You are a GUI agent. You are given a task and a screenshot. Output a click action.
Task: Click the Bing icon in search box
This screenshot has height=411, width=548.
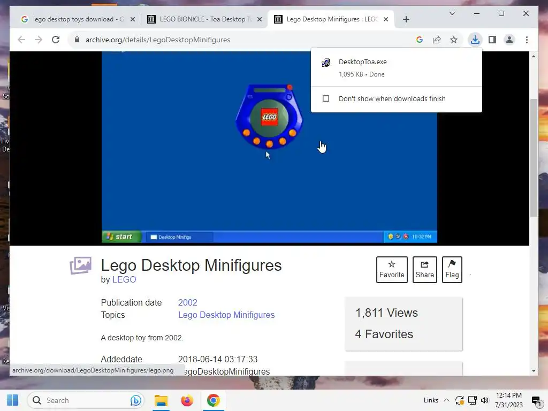pyautogui.click(x=135, y=400)
